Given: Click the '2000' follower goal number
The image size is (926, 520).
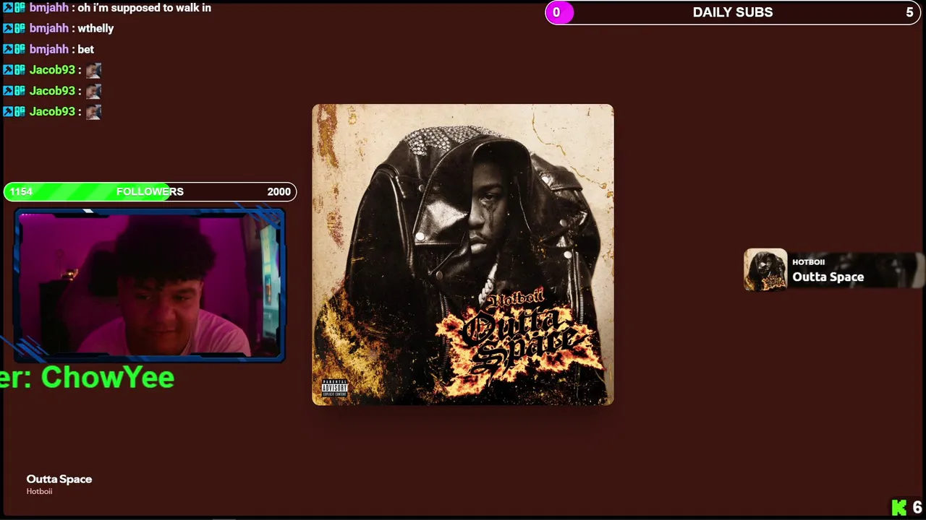Looking at the screenshot, I should click(279, 191).
